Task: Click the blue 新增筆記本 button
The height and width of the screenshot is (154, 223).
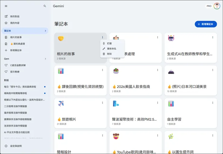Action: tap(206, 24)
